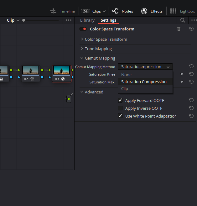Screen dimensions: 197x206
Task: Expand the Tone Mapping section
Action: [82, 49]
